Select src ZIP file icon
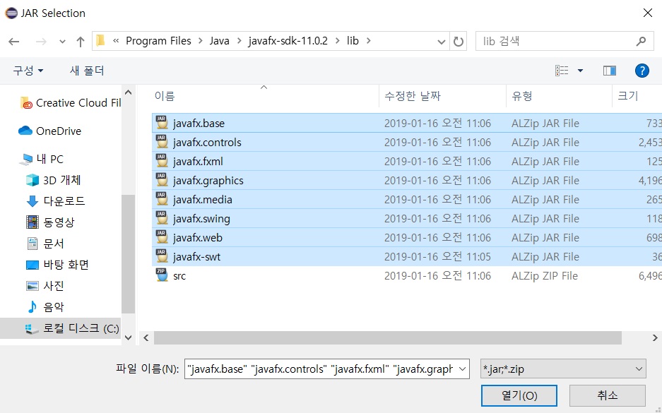Viewport: 662px width, 413px height. pyautogui.click(x=162, y=275)
